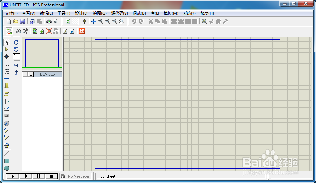Flip horizontally with X-mirror
Image resolution: width=316 pixels, height=183 pixels.
[x=16, y=65]
